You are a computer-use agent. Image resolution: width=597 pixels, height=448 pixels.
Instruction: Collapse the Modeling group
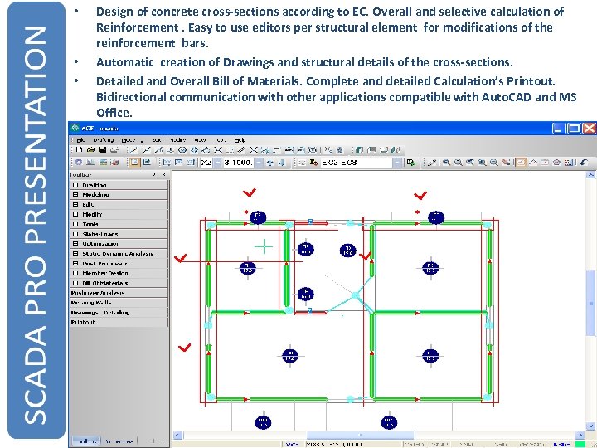pyautogui.click(x=75, y=195)
